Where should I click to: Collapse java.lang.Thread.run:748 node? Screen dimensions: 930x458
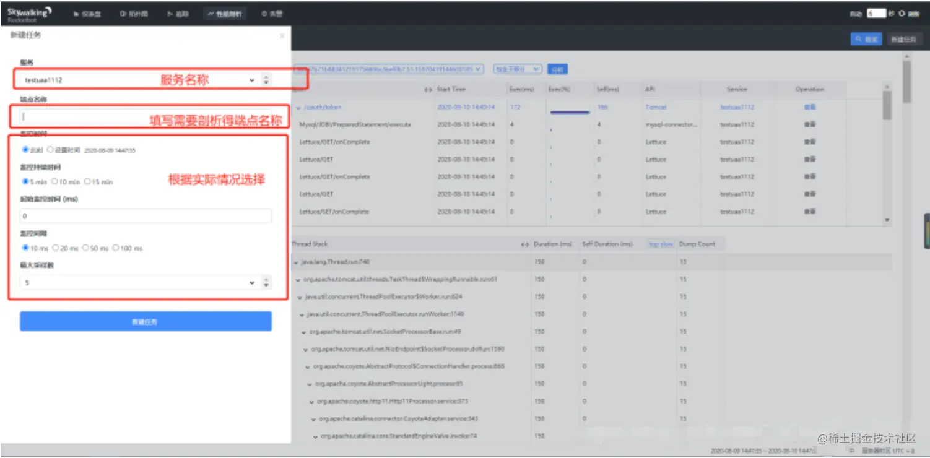296,262
